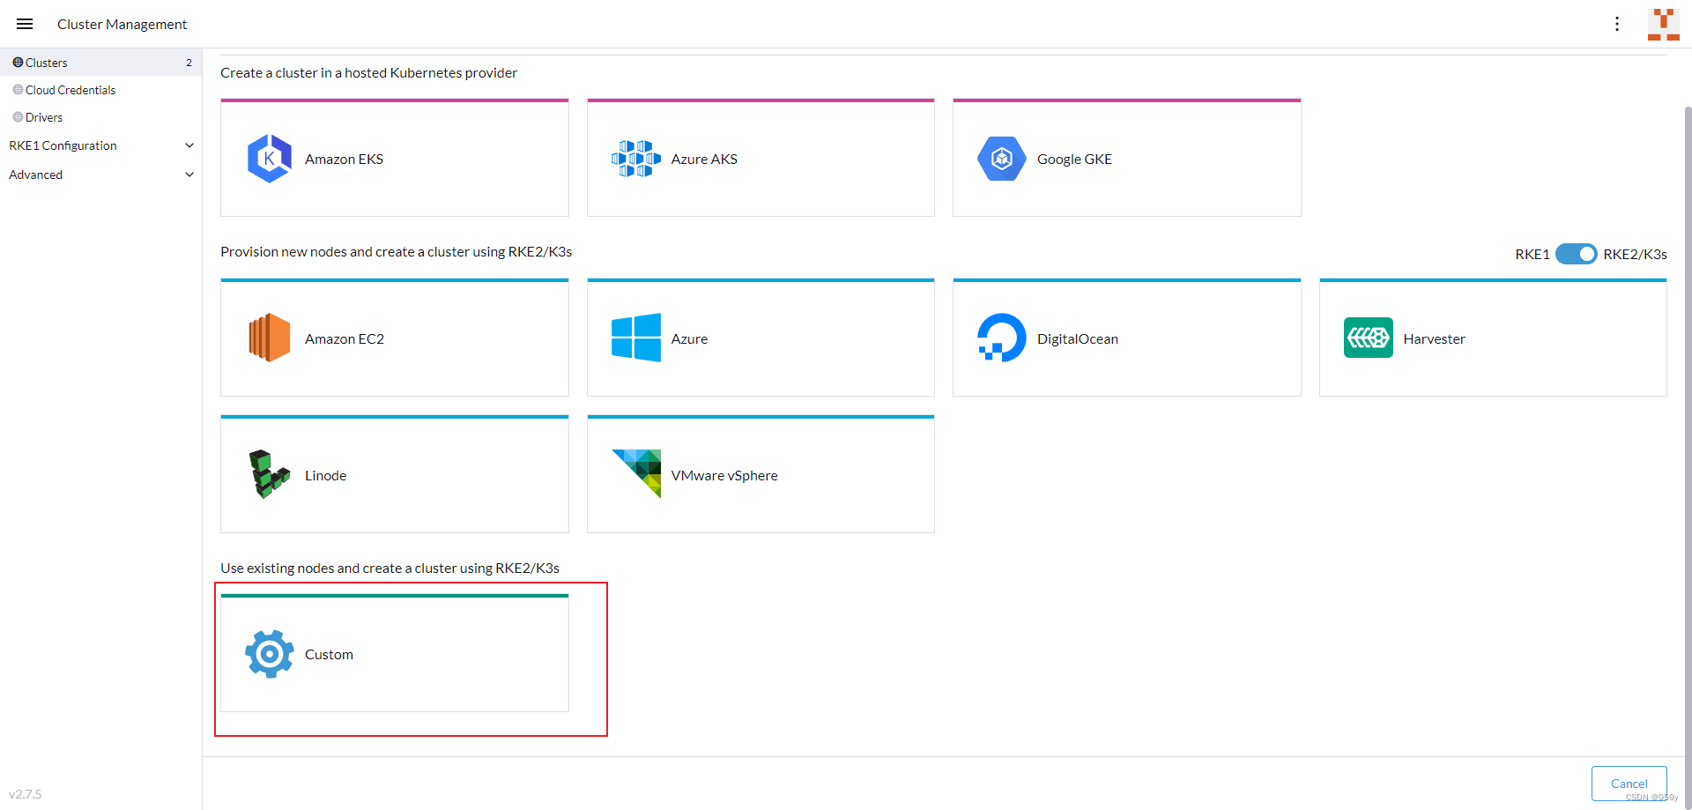The width and height of the screenshot is (1692, 810).
Task: Toggle the RKE1 / RKE2/K3s switch
Action: click(1576, 254)
